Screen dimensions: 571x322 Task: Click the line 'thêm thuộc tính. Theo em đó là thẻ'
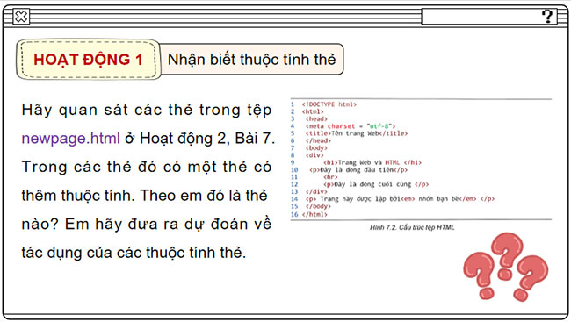(x=145, y=196)
